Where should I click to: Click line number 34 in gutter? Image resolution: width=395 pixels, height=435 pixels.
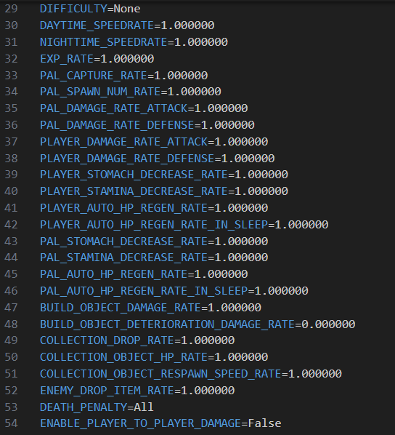[x=11, y=91]
